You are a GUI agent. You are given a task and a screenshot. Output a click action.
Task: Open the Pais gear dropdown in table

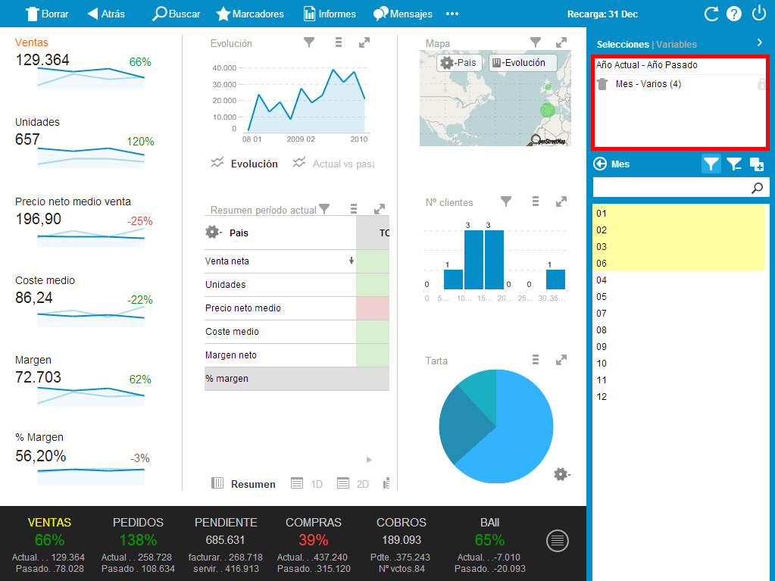(x=213, y=233)
